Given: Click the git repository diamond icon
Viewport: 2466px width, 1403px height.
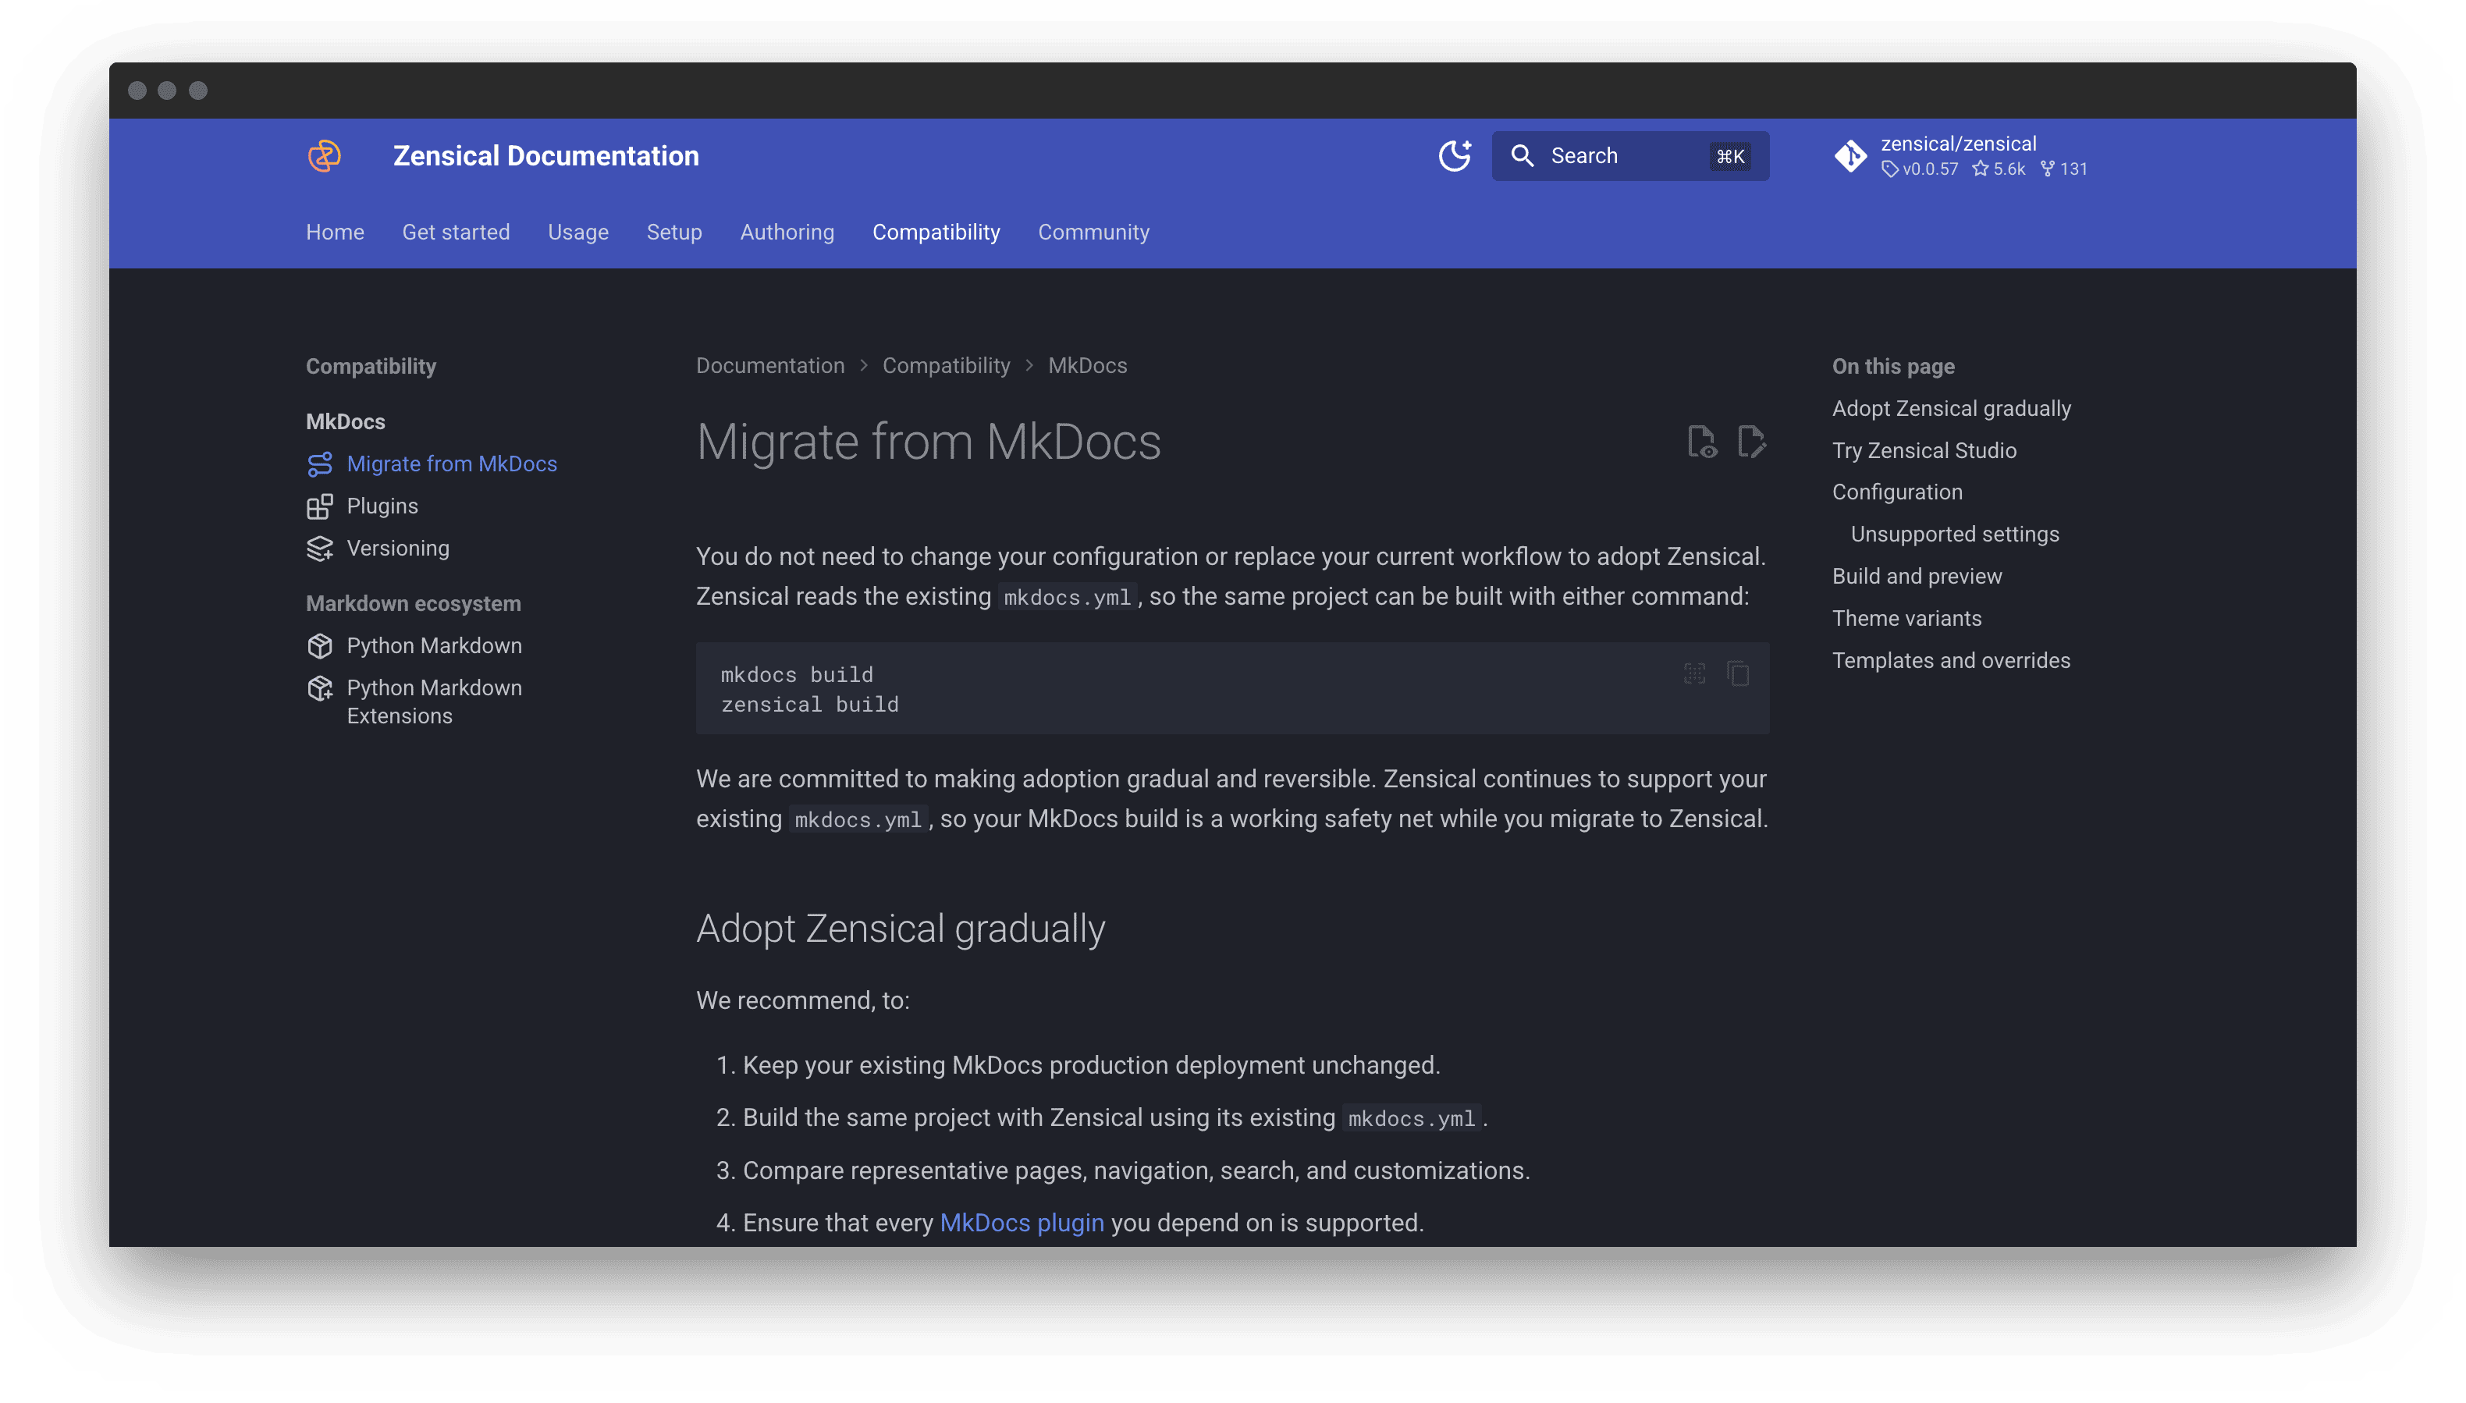Looking at the screenshot, I should tap(1850, 155).
